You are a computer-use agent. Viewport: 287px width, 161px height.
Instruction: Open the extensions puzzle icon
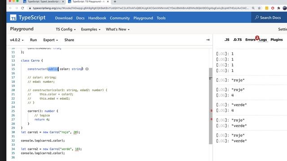pos(278,8)
